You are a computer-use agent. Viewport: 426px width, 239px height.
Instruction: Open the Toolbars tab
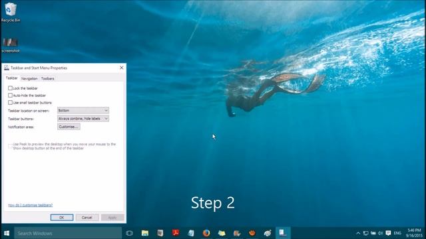coord(47,78)
